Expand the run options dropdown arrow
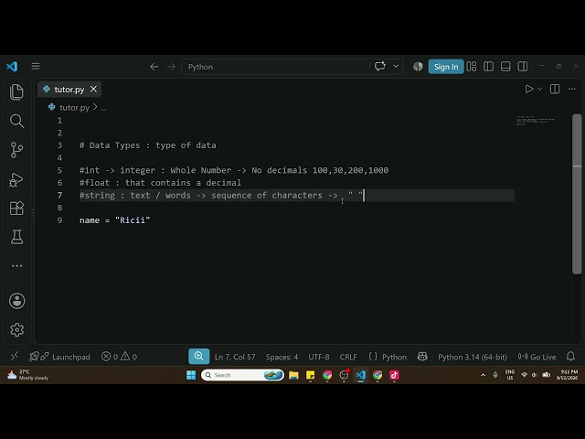Screen dimensions: 585x439 point(539,89)
